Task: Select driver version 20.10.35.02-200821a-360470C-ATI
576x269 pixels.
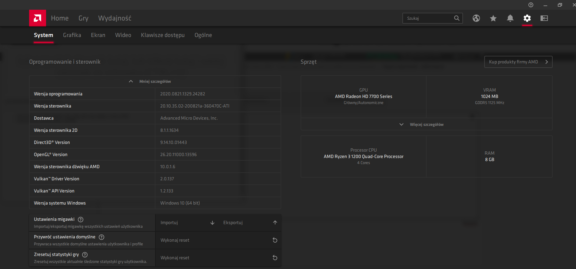Action: click(195, 106)
